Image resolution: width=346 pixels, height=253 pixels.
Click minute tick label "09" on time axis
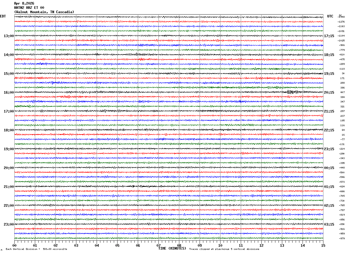200,245
